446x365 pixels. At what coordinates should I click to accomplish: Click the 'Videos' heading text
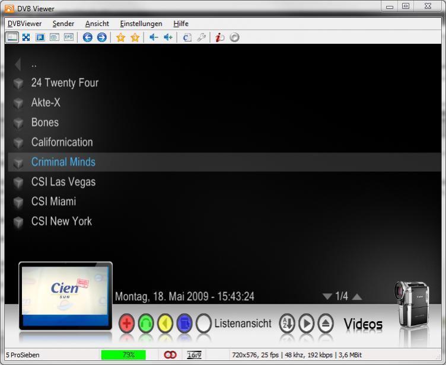(x=363, y=324)
